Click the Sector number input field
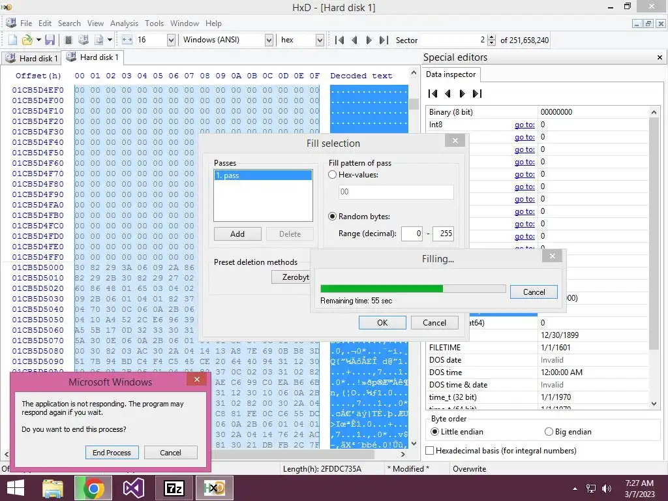The height and width of the screenshot is (501, 668). [x=453, y=40]
